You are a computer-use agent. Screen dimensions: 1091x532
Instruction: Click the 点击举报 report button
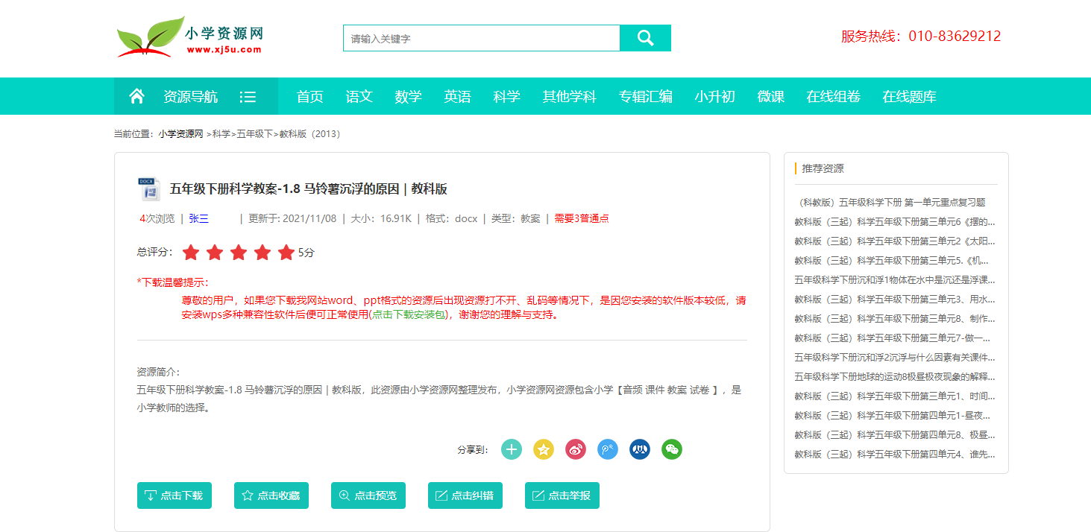click(562, 495)
